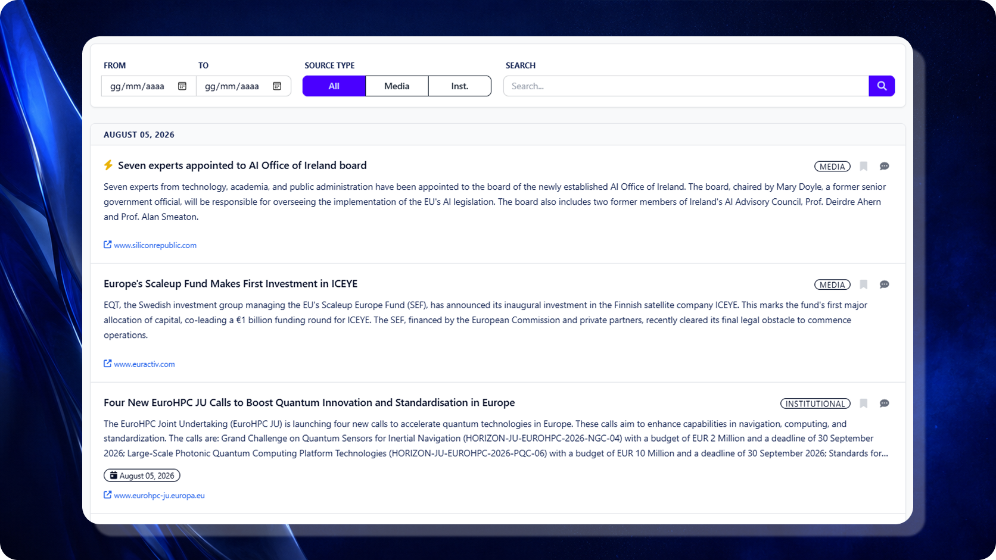The width and height of the screenshot is (996, 560).
Task: Select the Inst. source type filter
Action: click(460, 86)
